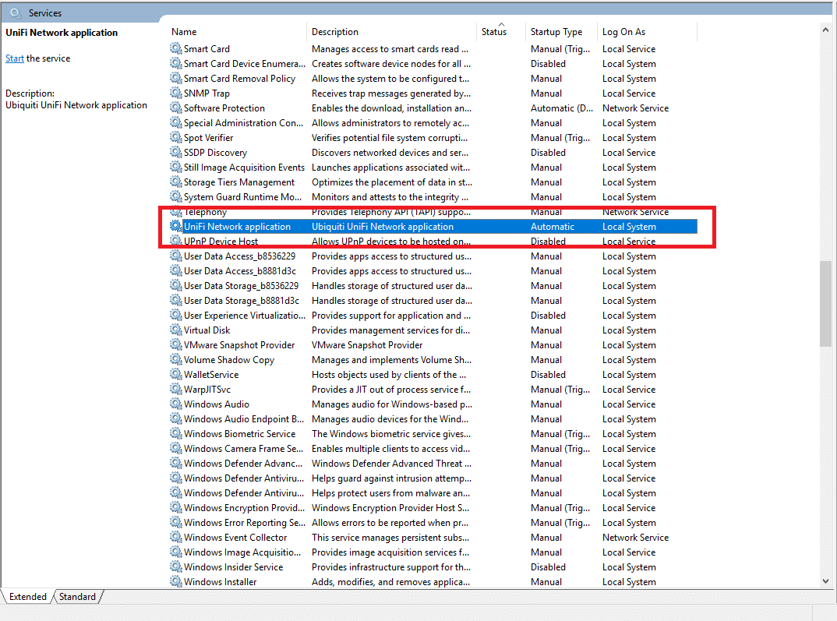
Task: Select the Windows Camera Frame Server service
Action: click(x=243, y=449)
